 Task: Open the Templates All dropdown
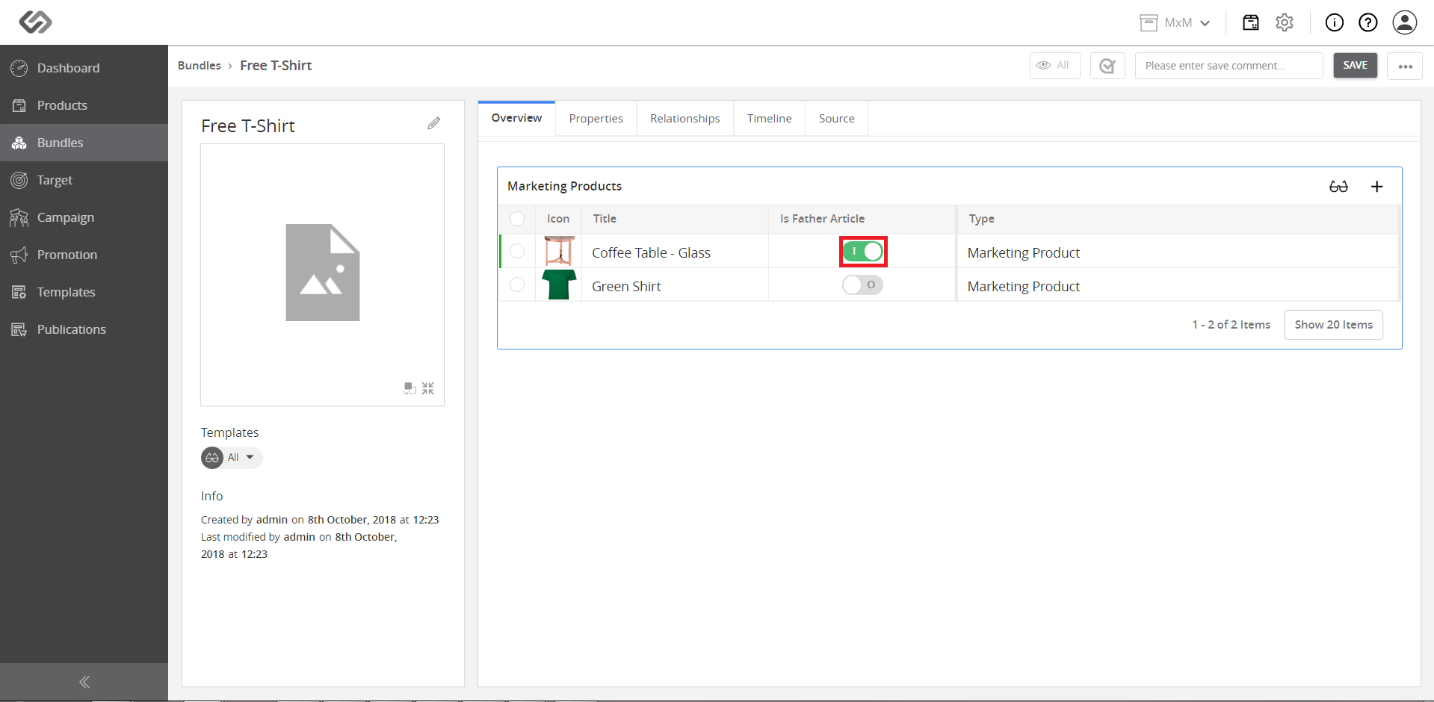[x=232, y=457]
